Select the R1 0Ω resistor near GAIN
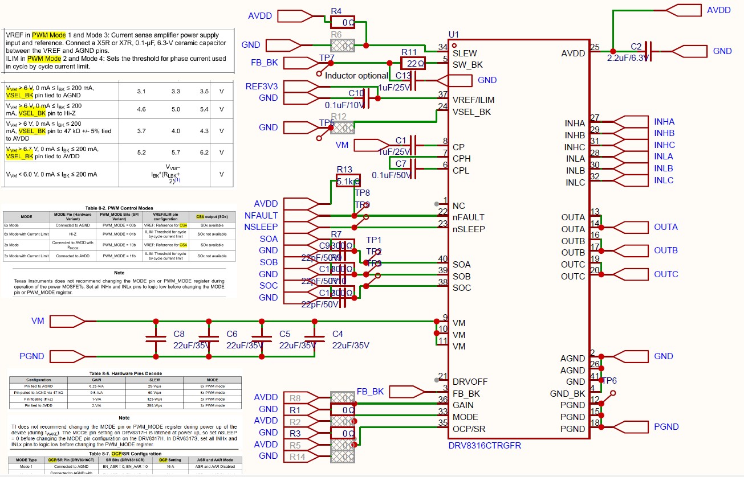744x477 pixels. pyautogui.click(x=343, y=410)
